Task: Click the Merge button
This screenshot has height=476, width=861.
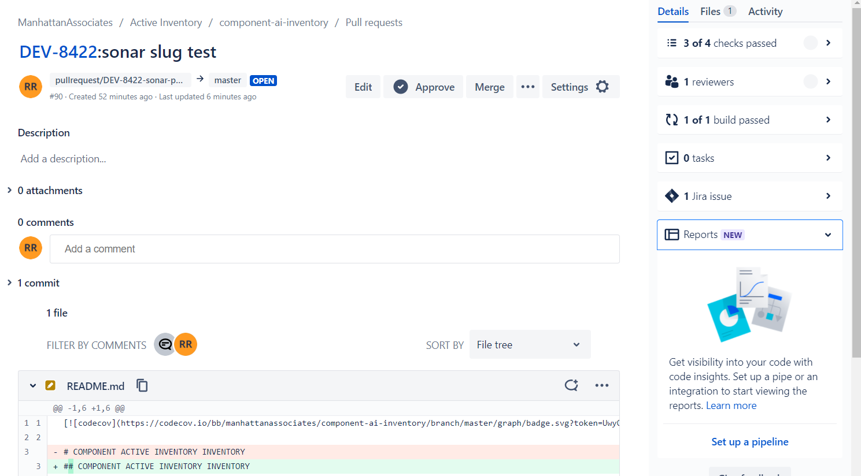Action: coord(489,87)
